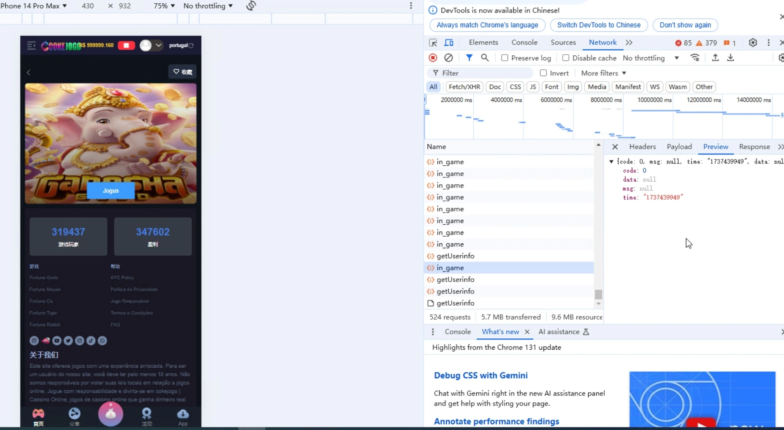This screenshot has width=784, height=430.
Task: Clear the network log
Action: coord(448,58)
